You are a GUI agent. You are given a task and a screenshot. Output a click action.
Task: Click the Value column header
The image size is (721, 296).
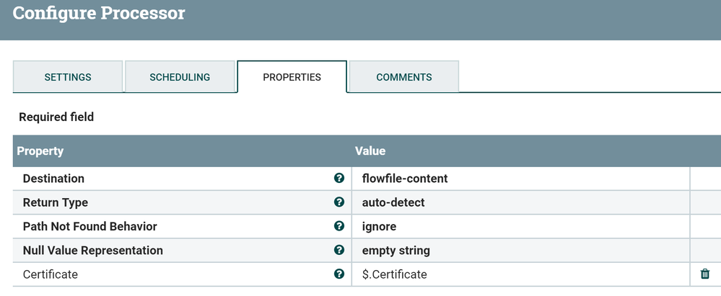pyautogui.click(x=370, y=151)
